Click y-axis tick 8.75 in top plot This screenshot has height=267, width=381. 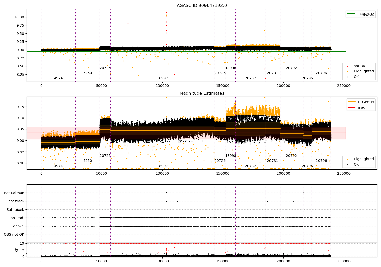tap(20, 58)
